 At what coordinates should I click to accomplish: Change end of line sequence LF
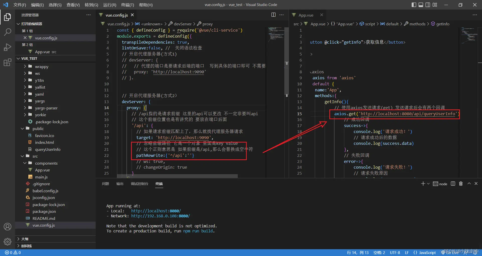pos(407,252)
